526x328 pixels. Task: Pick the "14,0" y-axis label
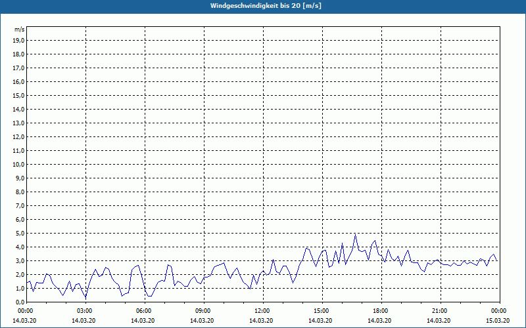(x=18, y=109)
